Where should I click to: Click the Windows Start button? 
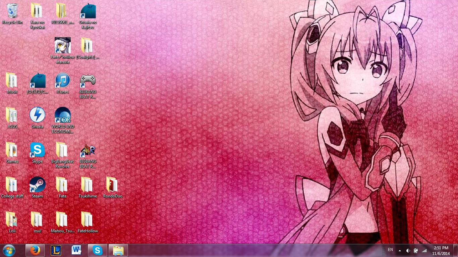(x=9, y=250)
